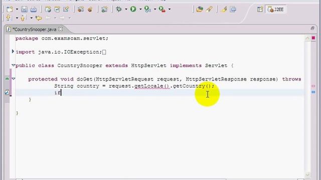321x180 pixels.
Task: Expand the folded import statements
Action: pos(13,51)
